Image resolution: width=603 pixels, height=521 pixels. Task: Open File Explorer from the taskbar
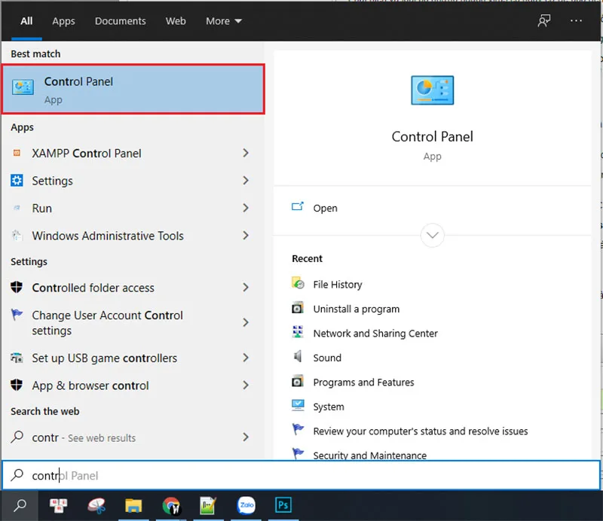point(133,506)
